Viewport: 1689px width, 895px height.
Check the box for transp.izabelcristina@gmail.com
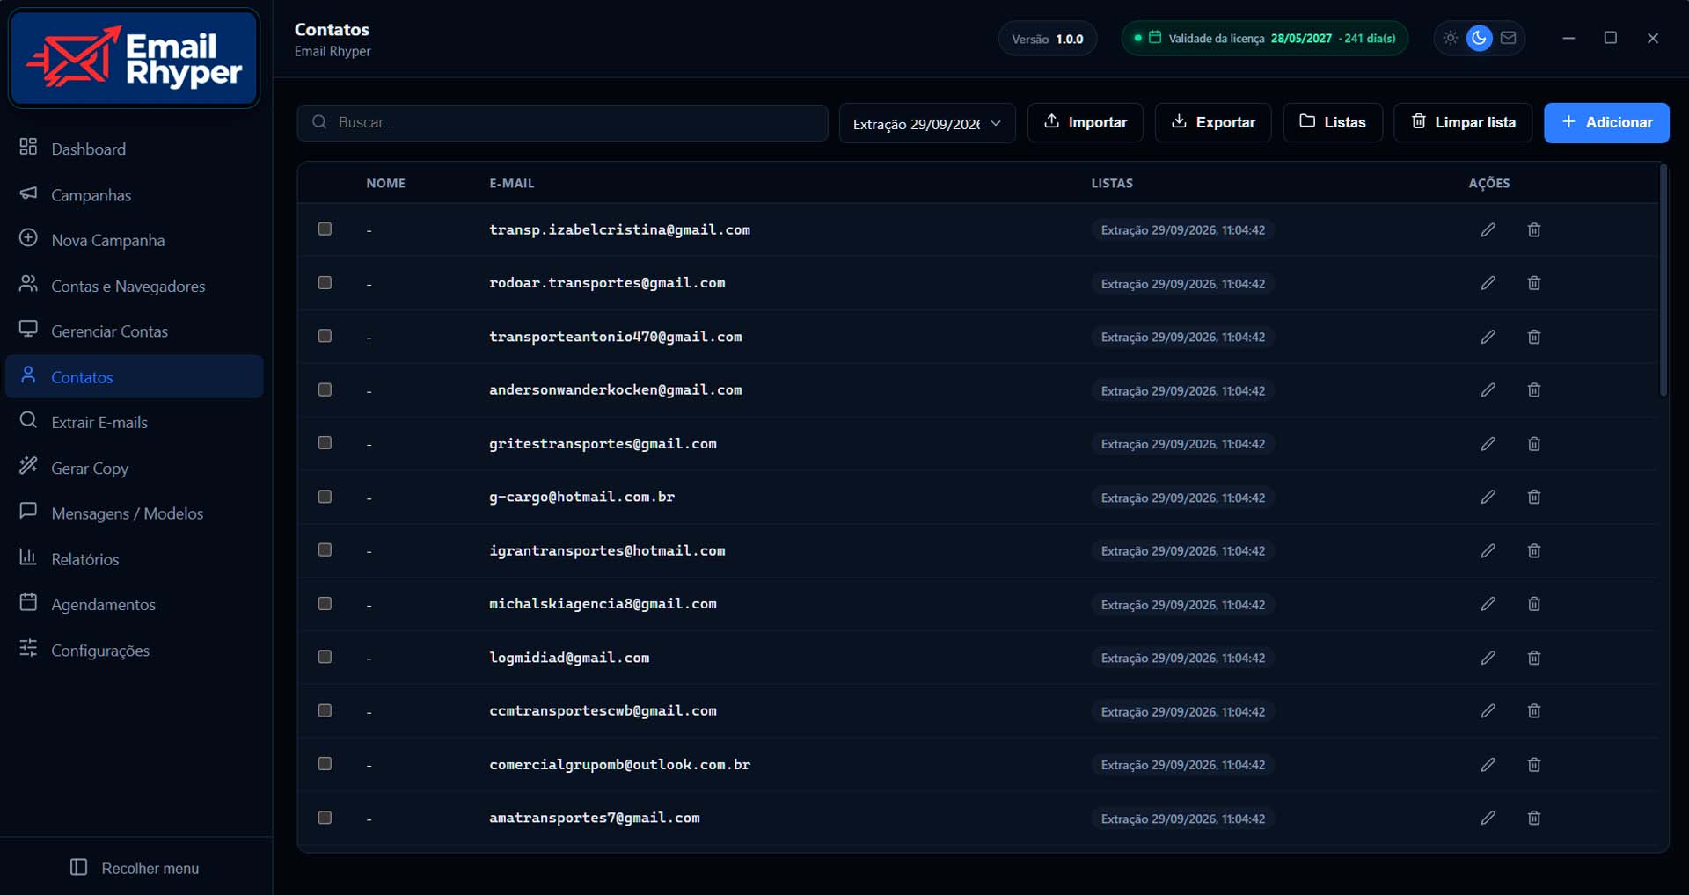coord(325,229)
